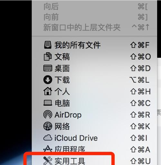Click the AirDrop radar icon
The height and width of the screenshot is (165, 161).
click(x=48, y=114)
